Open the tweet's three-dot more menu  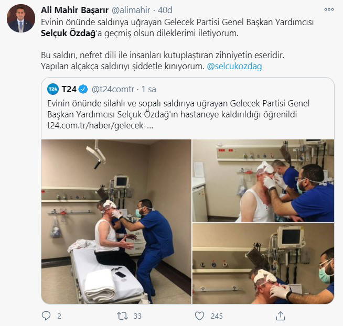(x=329, y=9)
